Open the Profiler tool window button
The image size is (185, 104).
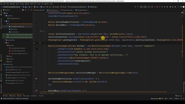click(34, 96)
